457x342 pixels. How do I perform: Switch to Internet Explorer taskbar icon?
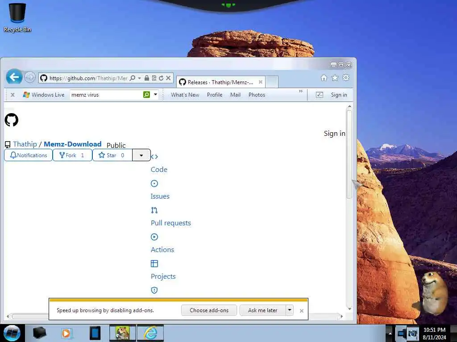(x=150, y=333)
